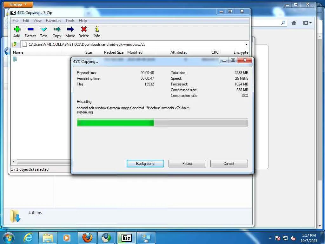
Task: Open Firefox home page icon
Action: tap(294, 23)
